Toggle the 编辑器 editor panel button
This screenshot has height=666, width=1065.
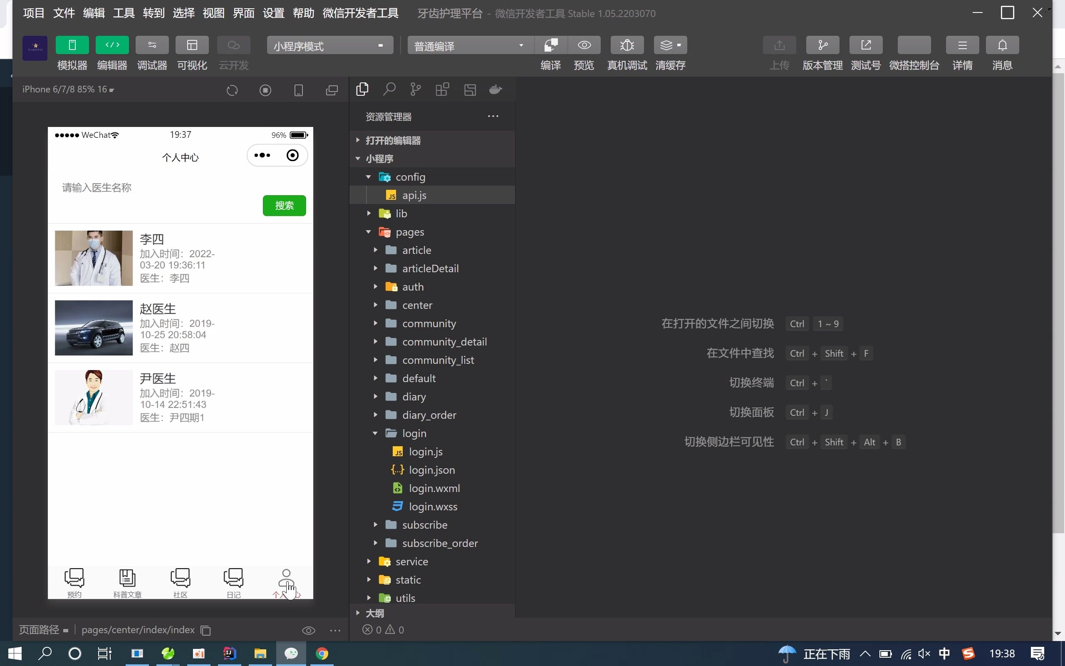[112, 45]
